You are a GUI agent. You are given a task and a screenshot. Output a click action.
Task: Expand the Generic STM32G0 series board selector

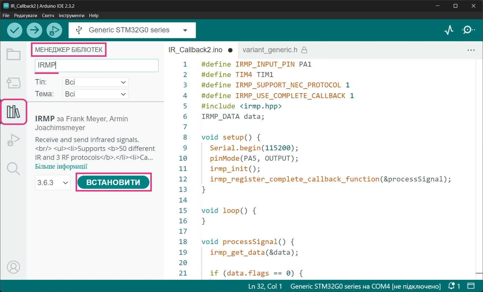(132, 30)
